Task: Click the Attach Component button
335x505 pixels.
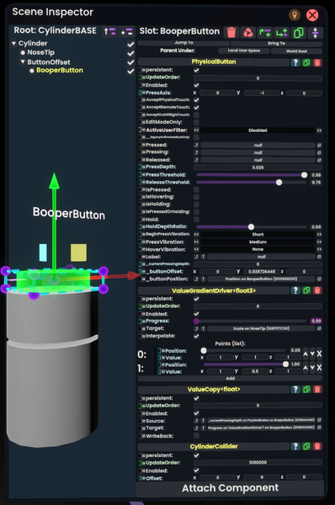Action: coord(230,488)
